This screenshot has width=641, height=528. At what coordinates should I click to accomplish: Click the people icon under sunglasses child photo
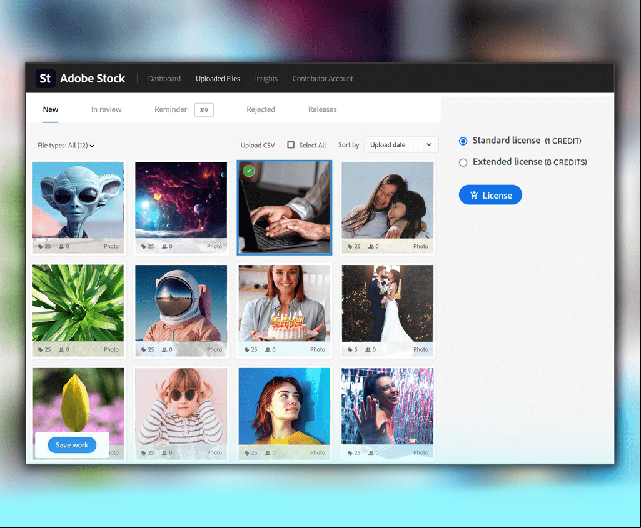pos(164,453)
